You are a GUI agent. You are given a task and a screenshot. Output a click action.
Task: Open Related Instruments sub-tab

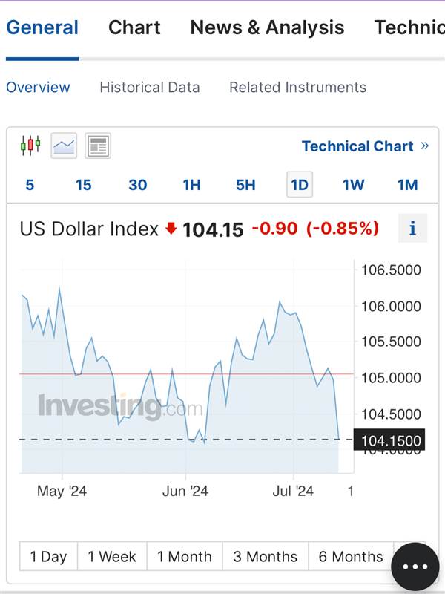click(298, 87)
